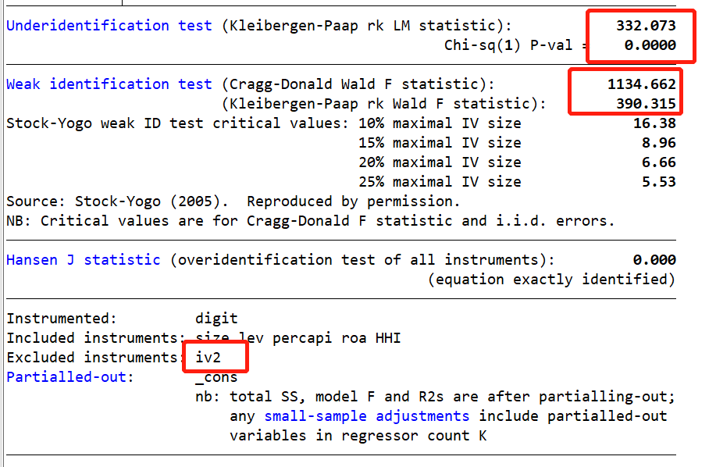Click the small-sample adjustments link
This screenshot has height=467, width=716.
[x=366, y=416]
